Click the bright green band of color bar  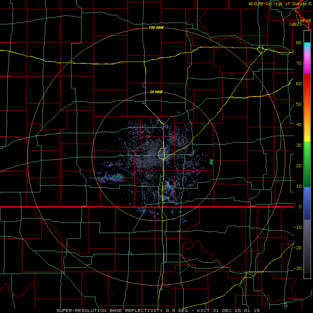307,148
